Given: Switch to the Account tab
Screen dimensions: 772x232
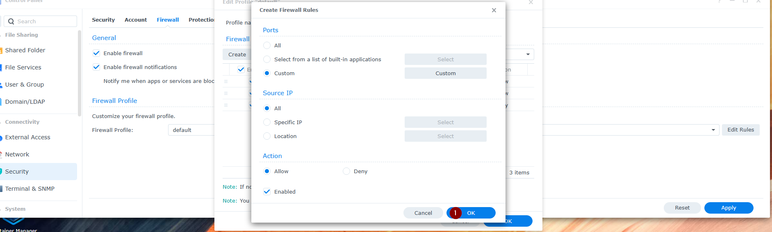Looking at the screenshot, I should coord(136,20).
